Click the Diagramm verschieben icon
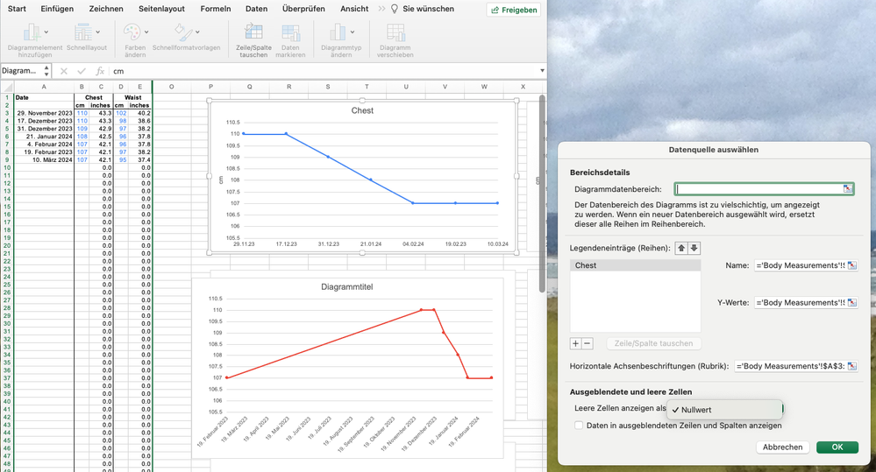876x472 pixels. tap(395, 32)
